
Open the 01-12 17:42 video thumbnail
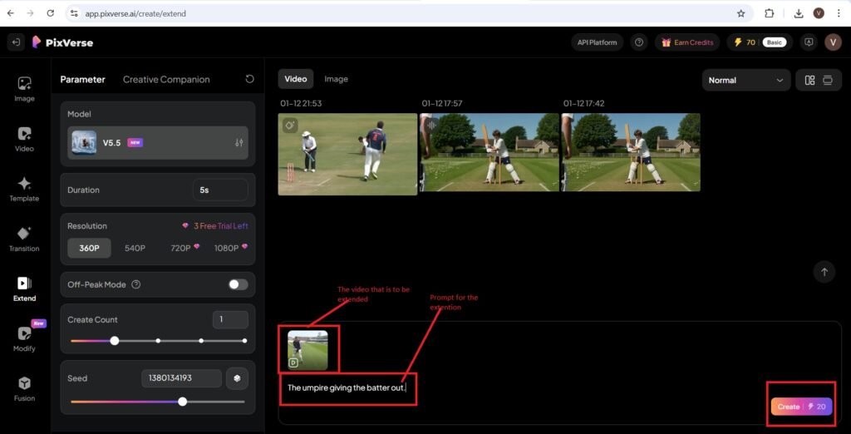[x=631, y=153]
